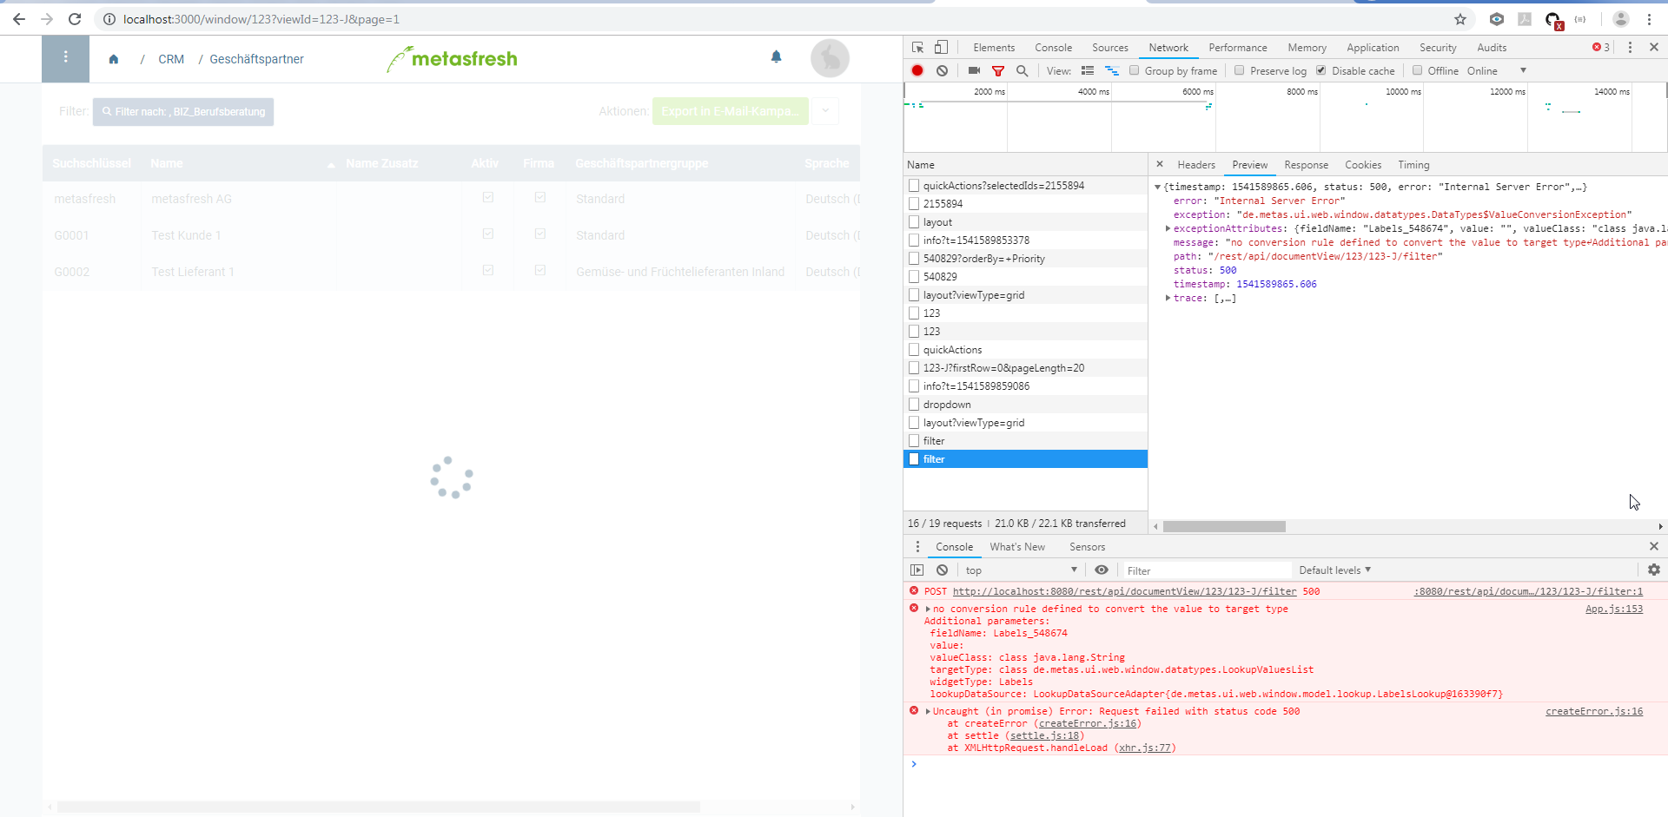This screenshot has width=1668, height=817.
Task: Expand exceptionAttributes node
Action: click(1168, 228)
